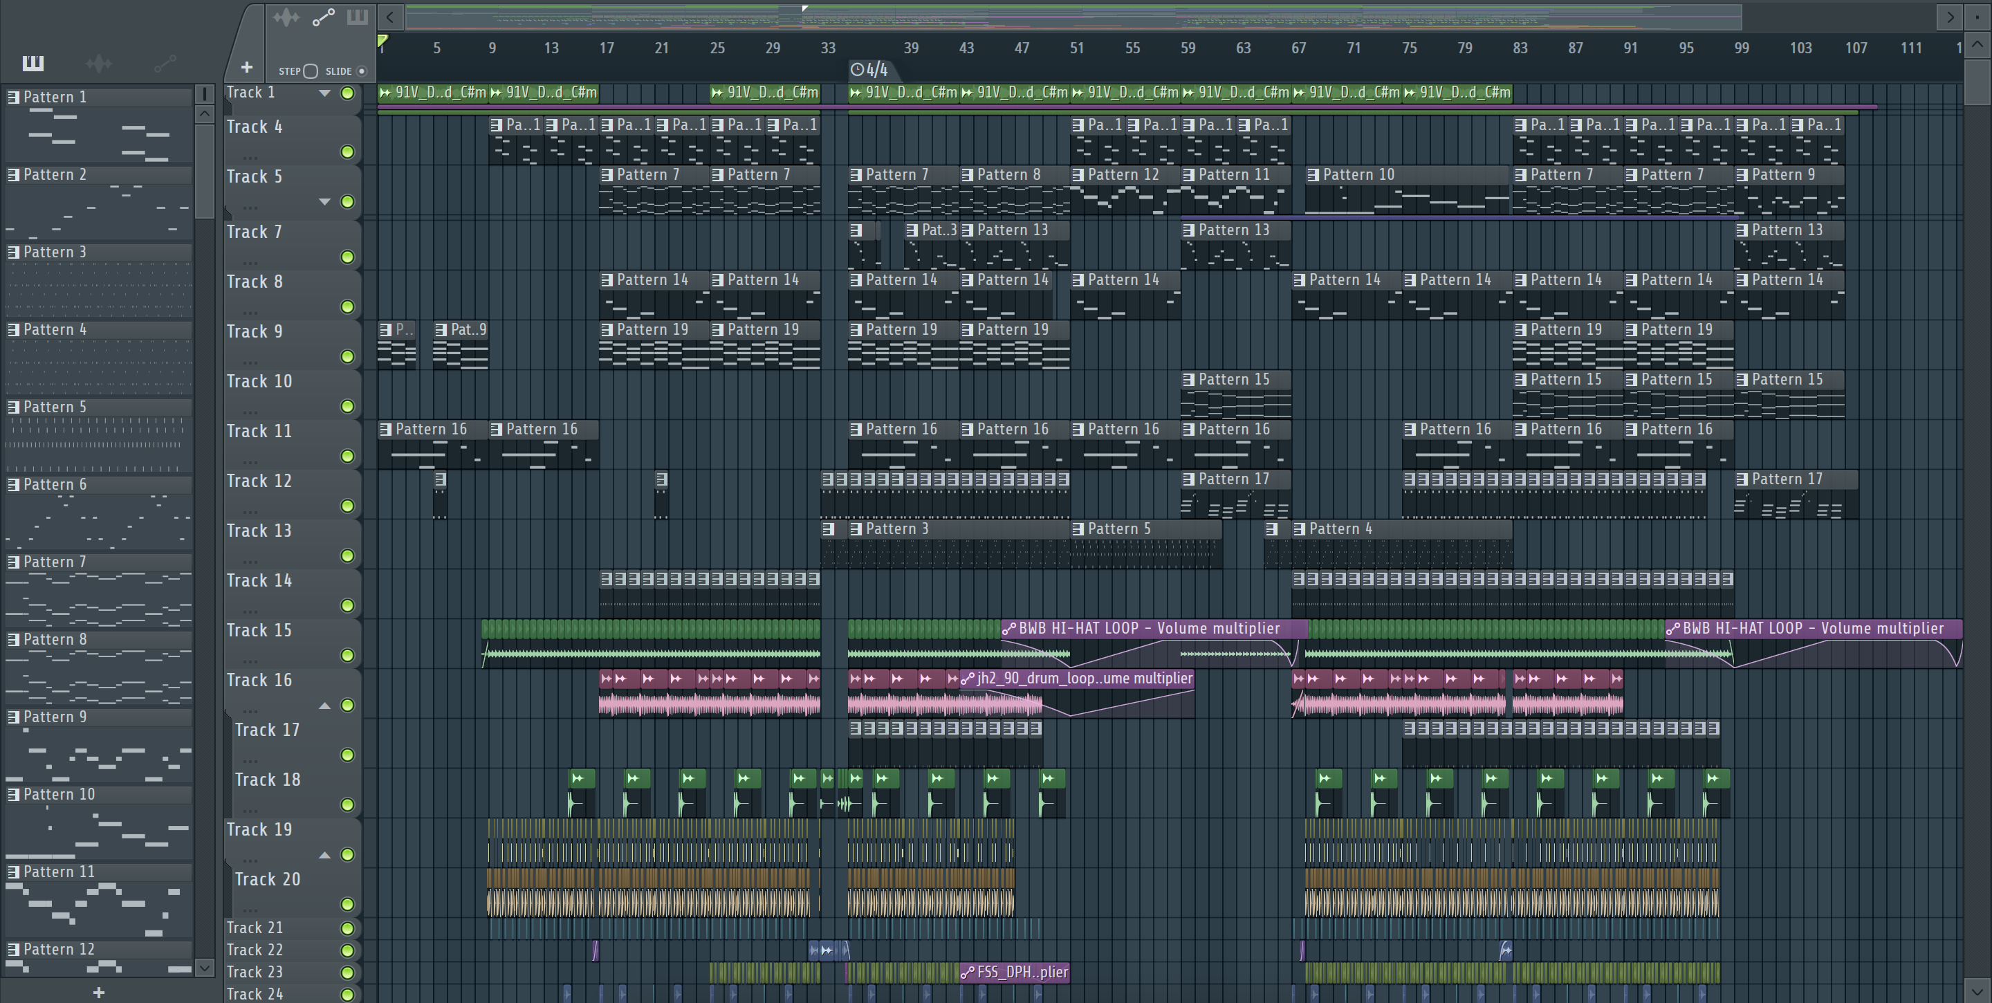Select the Pattern 10 clip on Track 5
The width and height of the screenshot is (1992, 1003).
1408,190
